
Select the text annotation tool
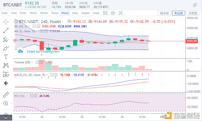pyautogui.click(x=6, y=57)
